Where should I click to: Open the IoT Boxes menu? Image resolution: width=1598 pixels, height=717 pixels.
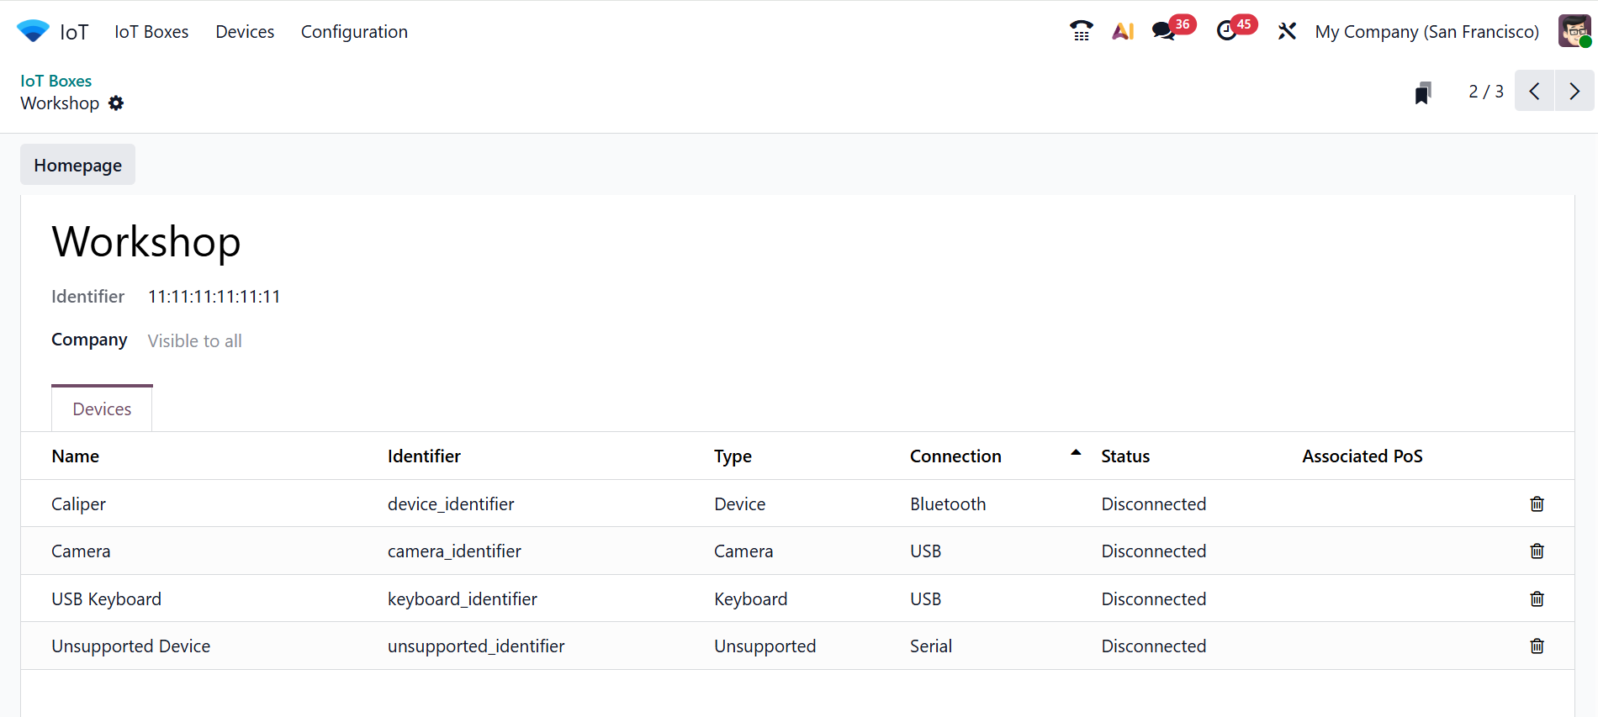point(151,31)
